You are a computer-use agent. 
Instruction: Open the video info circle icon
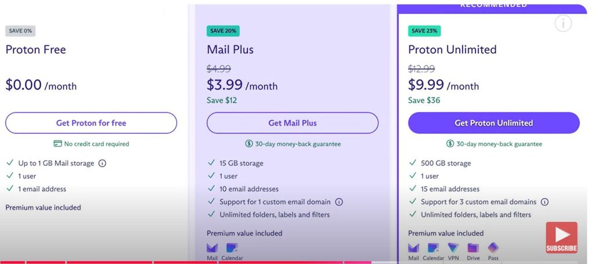563,24
